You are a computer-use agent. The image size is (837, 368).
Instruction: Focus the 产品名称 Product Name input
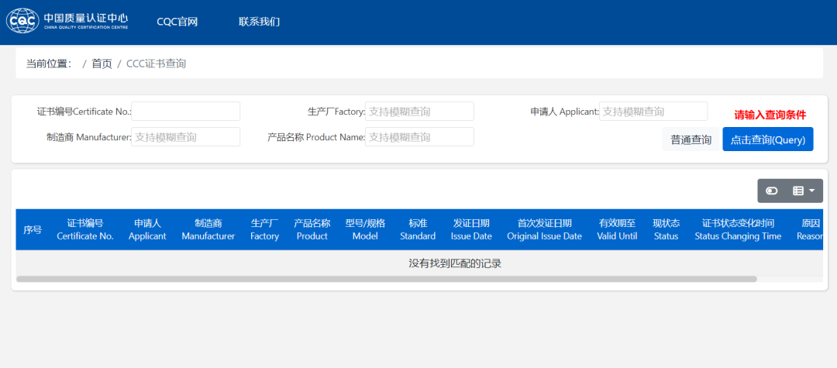pyautogui.click(x=419, y=137)
